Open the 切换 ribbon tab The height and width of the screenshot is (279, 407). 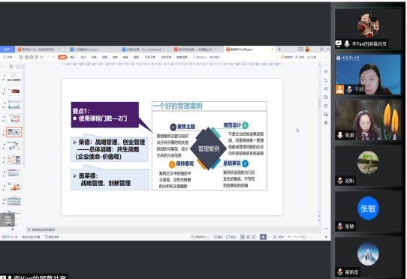click(94, 57)
